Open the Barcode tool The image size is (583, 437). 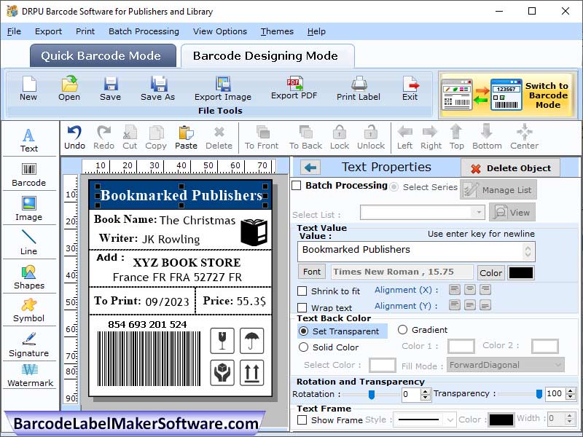pyautogui.click(x=29, y=171)
